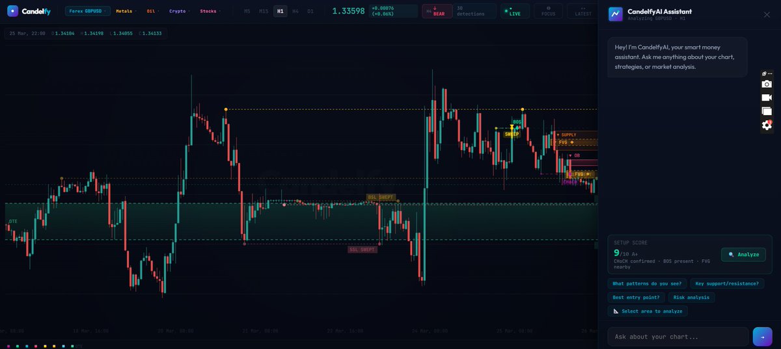781x349 pixels.
Task: Click the OTE legend square at bottom
Action: tap(72, 346)
